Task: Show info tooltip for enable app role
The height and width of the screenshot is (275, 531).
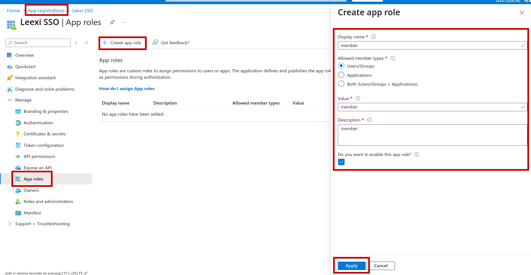Action: (417, 154)
